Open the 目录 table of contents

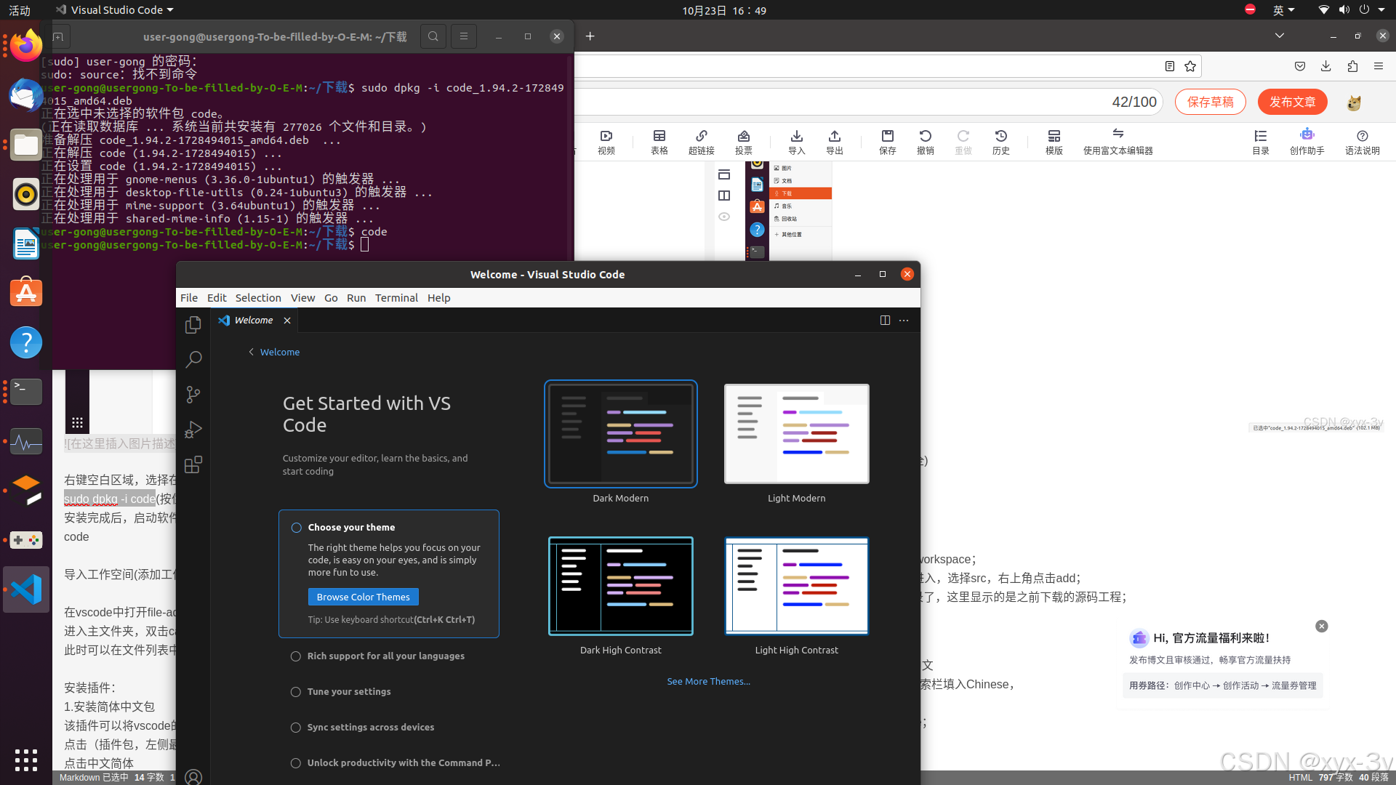tap(1261, 142)
